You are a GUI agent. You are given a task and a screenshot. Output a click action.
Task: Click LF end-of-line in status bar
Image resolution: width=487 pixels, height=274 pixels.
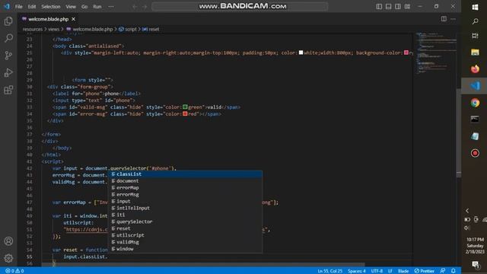tap(390, 271)
